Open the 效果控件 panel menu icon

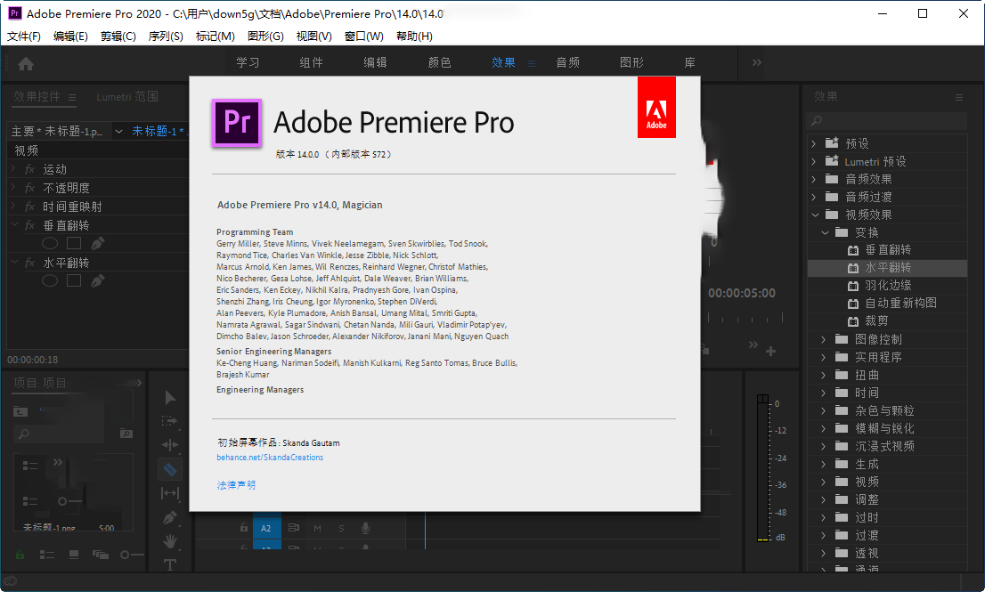coord(72,97)
